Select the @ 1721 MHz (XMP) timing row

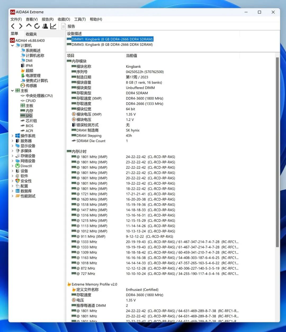(x=123, y=194)
